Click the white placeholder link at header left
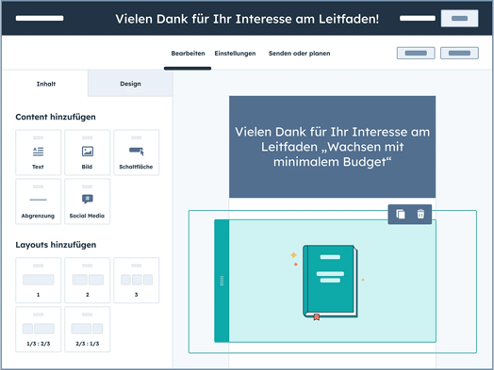This screenshot has width=494, height=370. coord(40,18)
